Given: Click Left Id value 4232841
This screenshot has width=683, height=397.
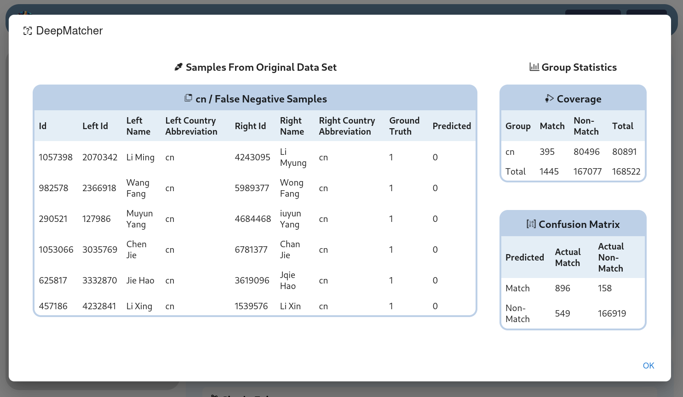Looking at the screenshot, I should point(99,306).
